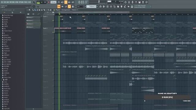Open the HELP menu

(29, 2)
